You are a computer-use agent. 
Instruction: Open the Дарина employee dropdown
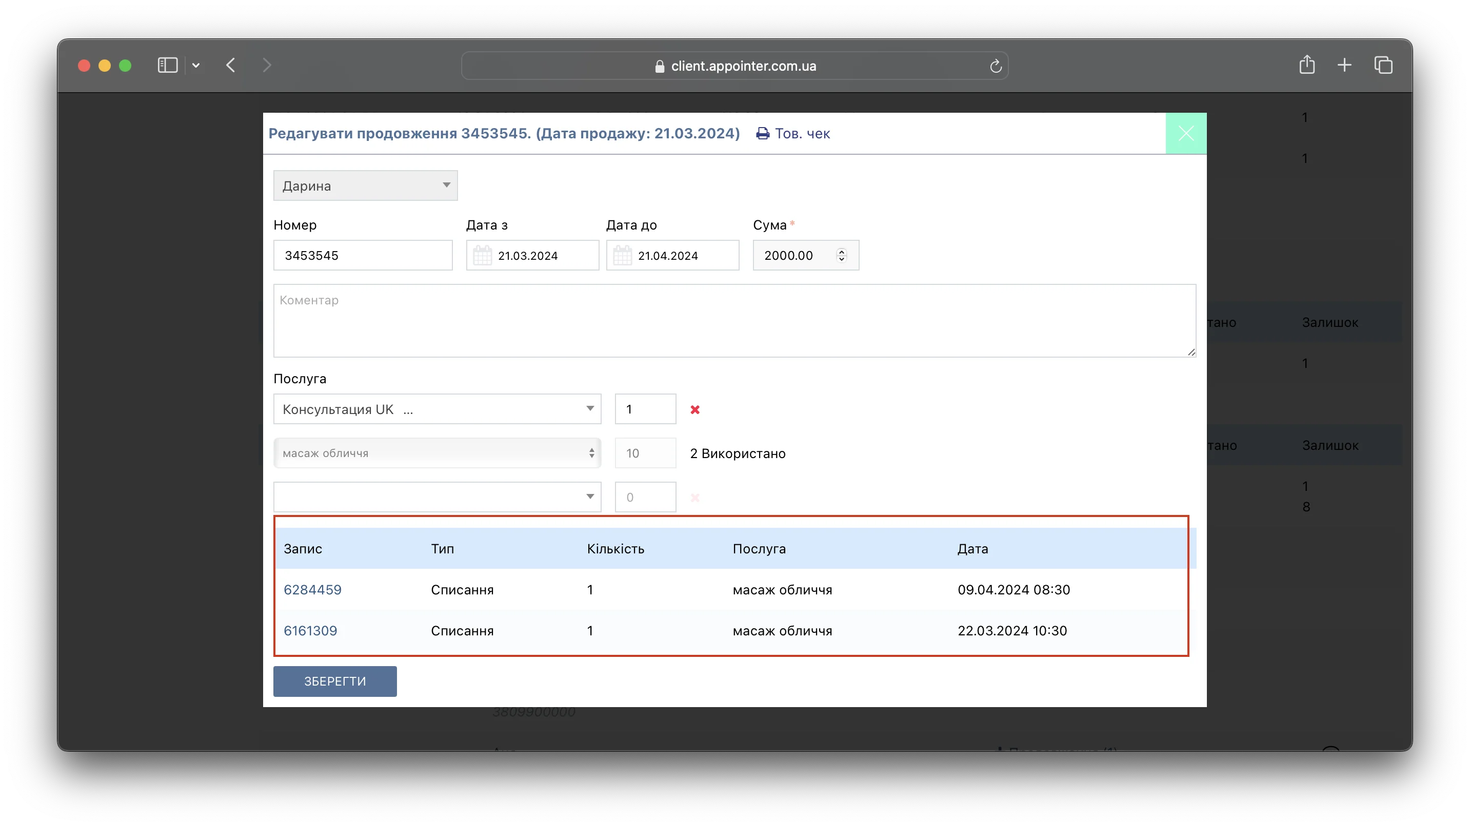[365, 186]
